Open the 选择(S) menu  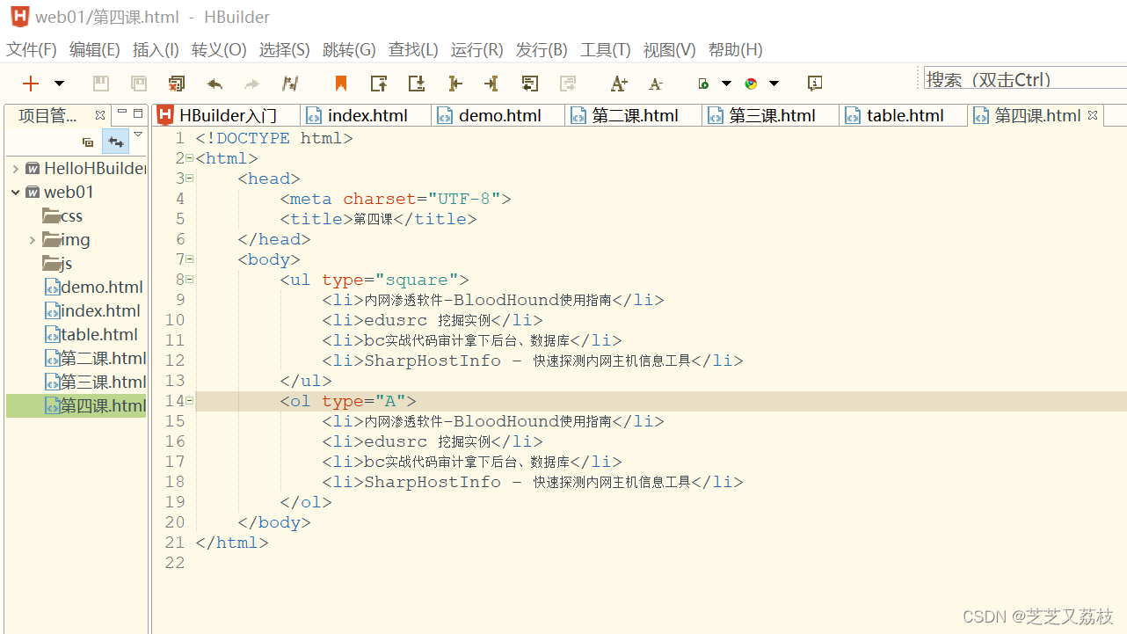285,50
